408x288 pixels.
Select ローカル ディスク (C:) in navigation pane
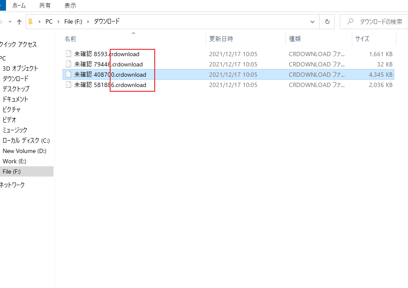coord(27,141)
